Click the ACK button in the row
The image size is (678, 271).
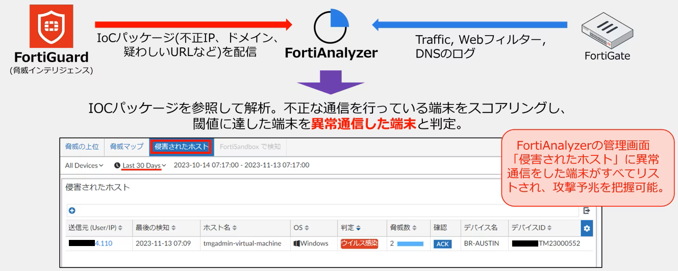tap(442, 244)
